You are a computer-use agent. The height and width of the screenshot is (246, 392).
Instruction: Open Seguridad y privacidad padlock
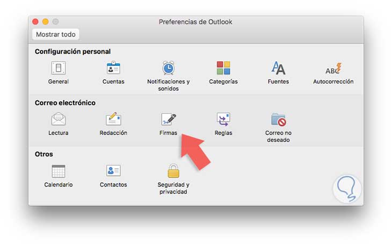172,171
